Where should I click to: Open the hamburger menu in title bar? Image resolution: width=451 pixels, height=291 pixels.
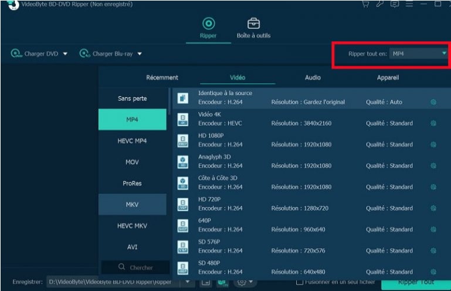point(409,4)
